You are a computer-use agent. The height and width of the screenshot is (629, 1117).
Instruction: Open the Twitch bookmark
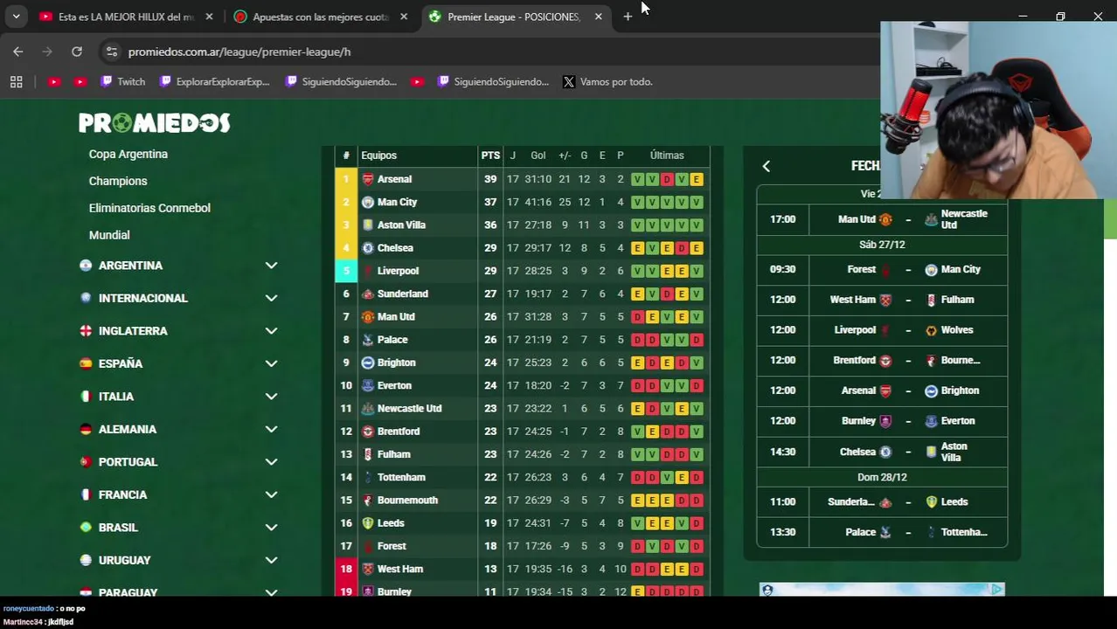pos(122,81)
